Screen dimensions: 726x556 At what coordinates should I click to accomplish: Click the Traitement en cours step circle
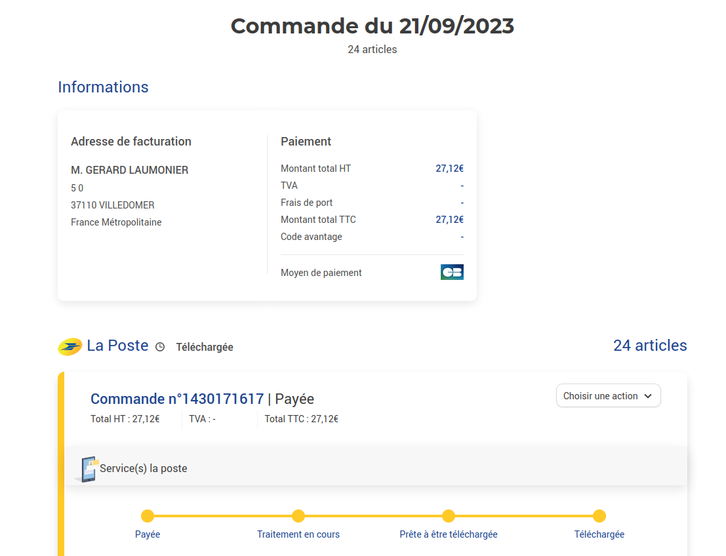pos(298,516)
